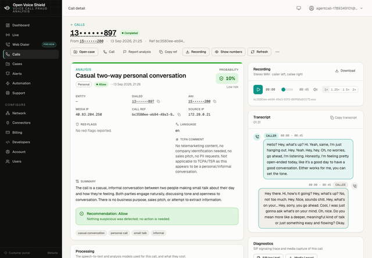The width and height of the screenshot is (372, 258).
Task: Set playback speed to 1x
Action: tap(326, 89)
